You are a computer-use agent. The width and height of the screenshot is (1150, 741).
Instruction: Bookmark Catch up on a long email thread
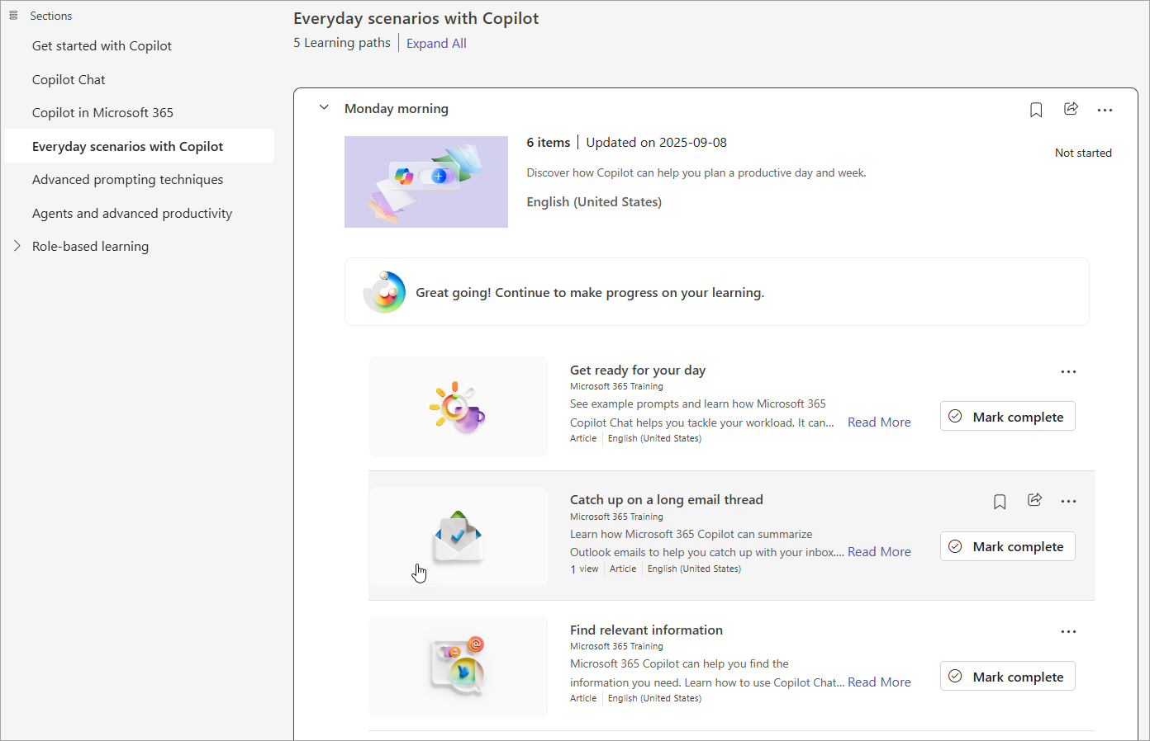(x=1000, y=502)
